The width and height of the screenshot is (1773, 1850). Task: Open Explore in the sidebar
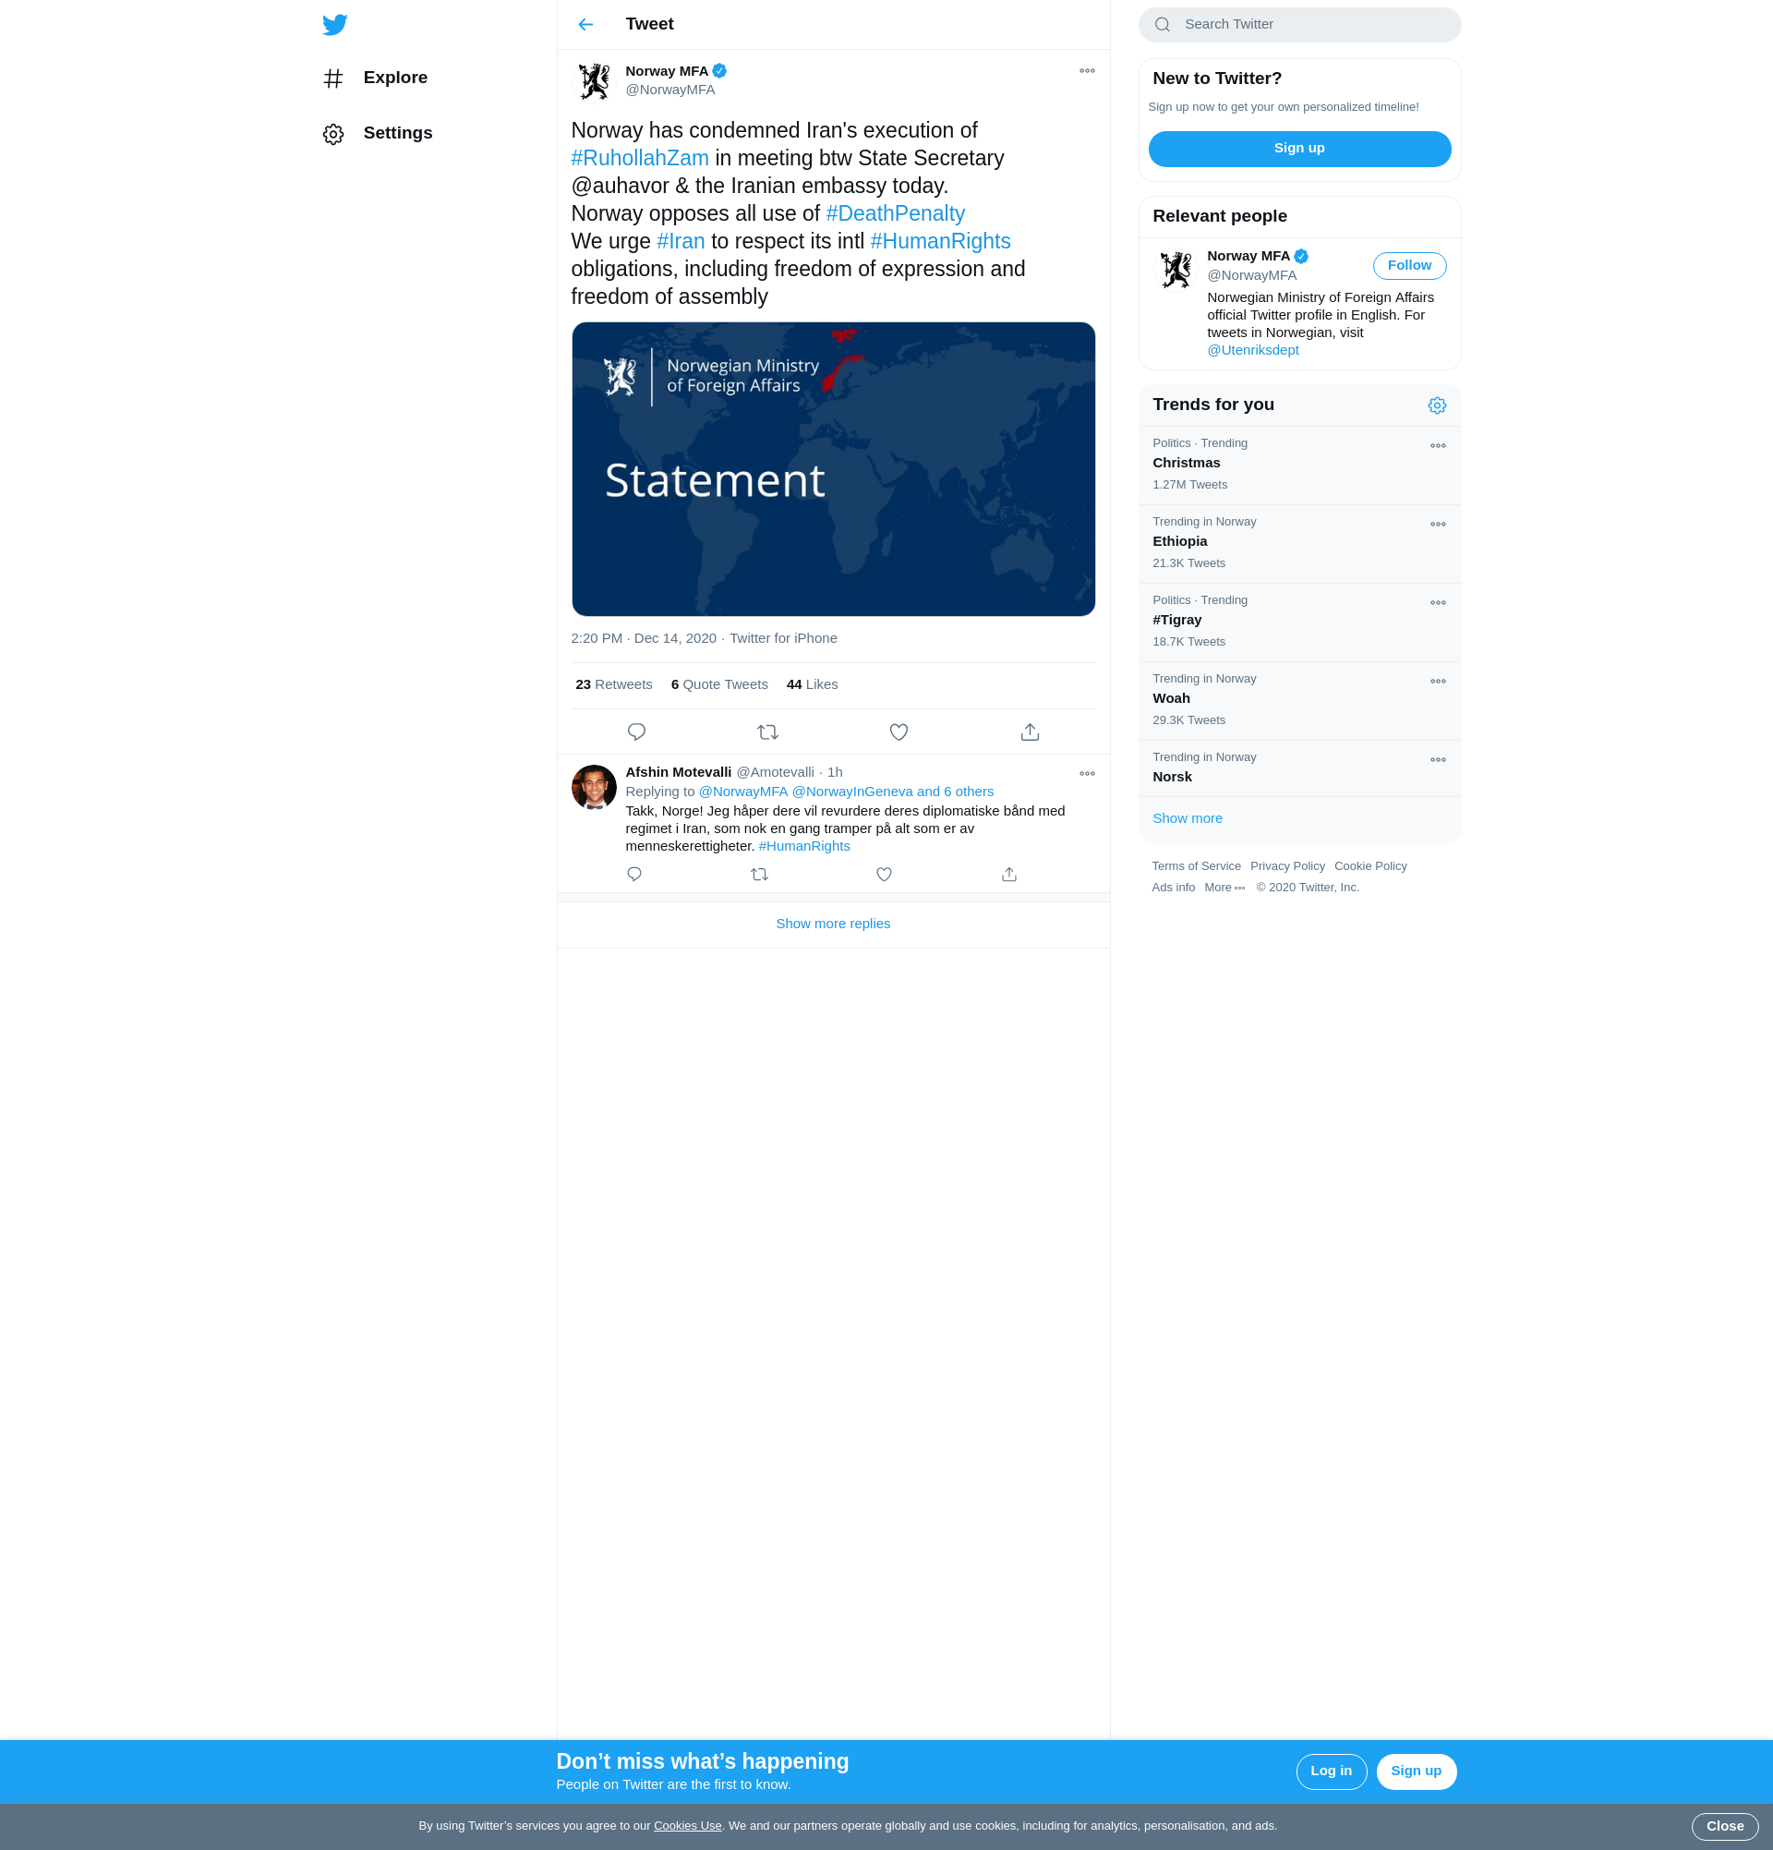point(394,78)
